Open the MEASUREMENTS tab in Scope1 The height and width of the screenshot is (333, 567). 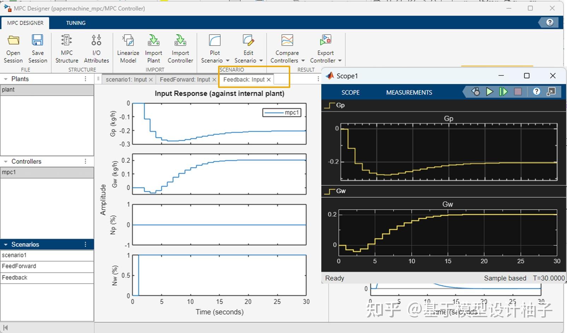click(408, 92)
